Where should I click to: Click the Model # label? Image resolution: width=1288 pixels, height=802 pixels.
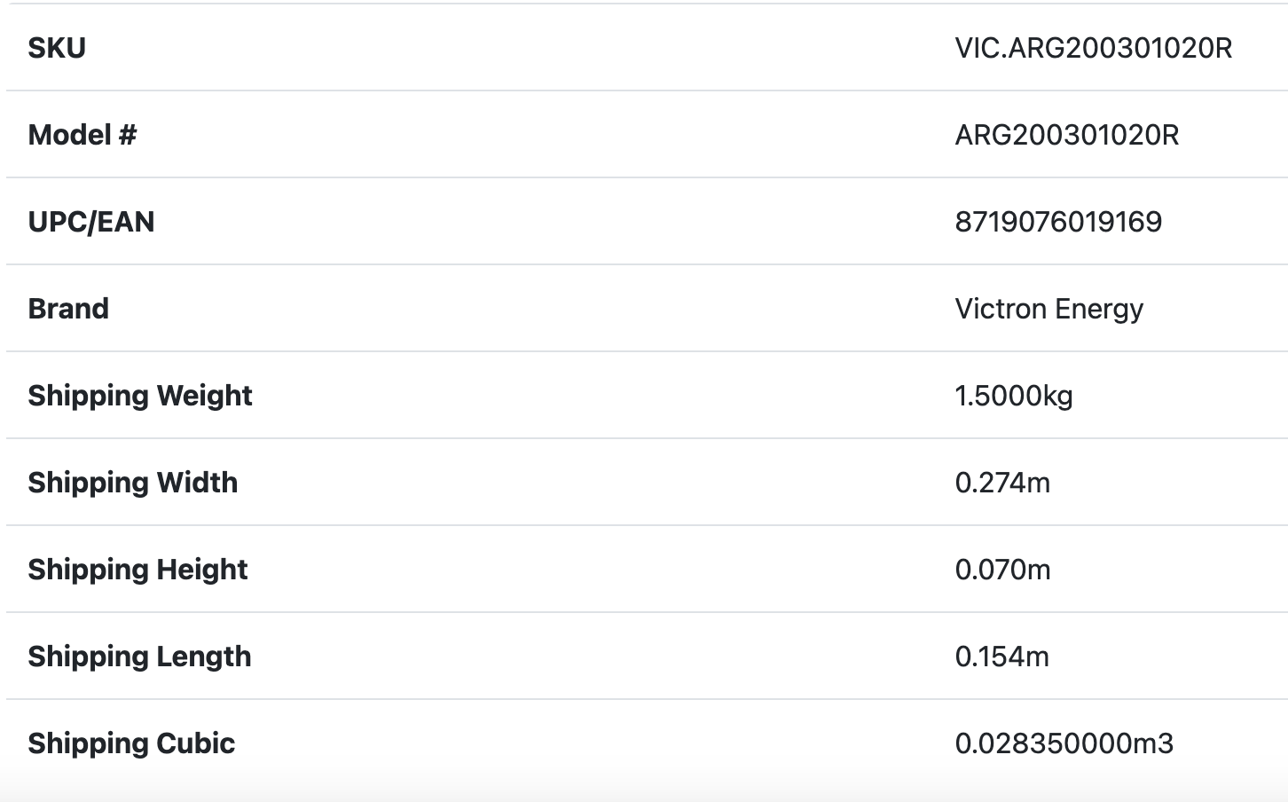click(x=82, y=135)
